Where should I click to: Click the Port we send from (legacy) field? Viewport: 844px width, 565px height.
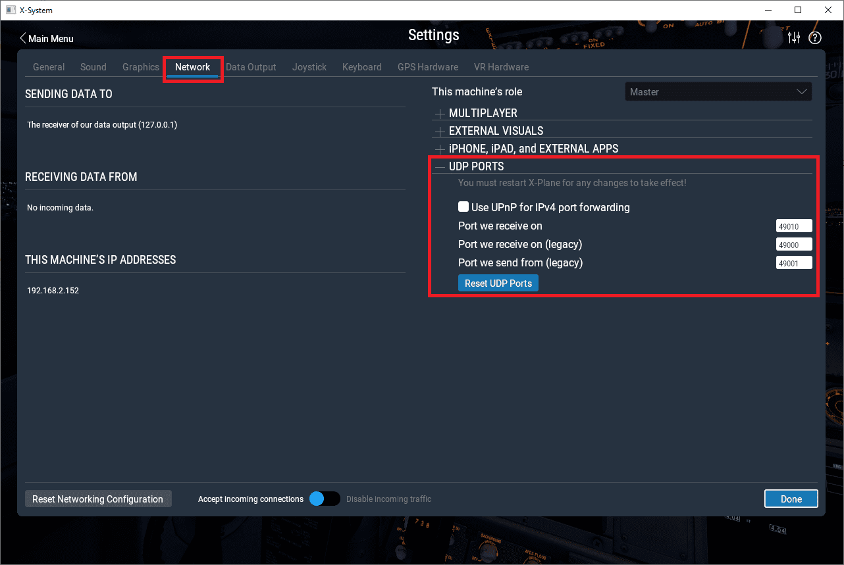[793, 263]
